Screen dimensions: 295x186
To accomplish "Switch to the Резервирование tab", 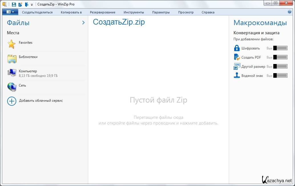I will click(x=103, y=12).
